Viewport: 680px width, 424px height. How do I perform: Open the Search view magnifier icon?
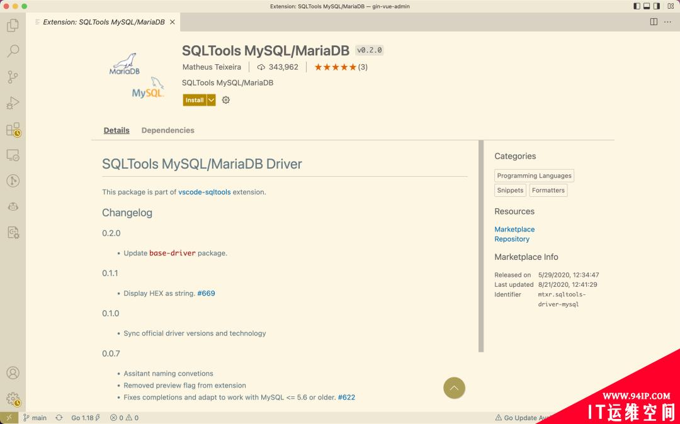coord(13,51)
